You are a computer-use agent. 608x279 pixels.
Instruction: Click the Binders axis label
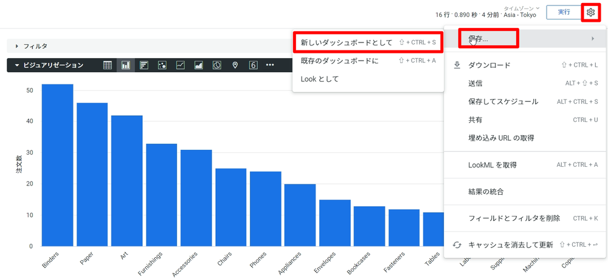click(50, 260)
